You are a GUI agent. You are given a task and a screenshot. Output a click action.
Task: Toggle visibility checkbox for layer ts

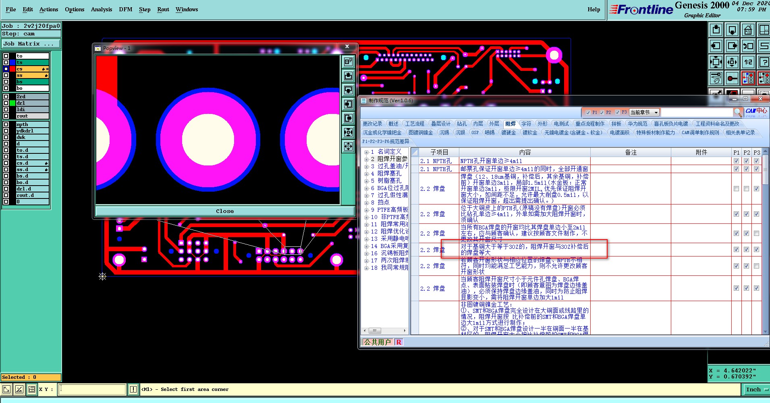pos(6,62)
